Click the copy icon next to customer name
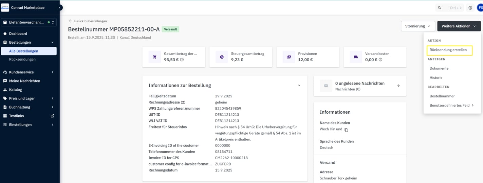The width and height of the screenshot is (483, 183). [346, 130]
